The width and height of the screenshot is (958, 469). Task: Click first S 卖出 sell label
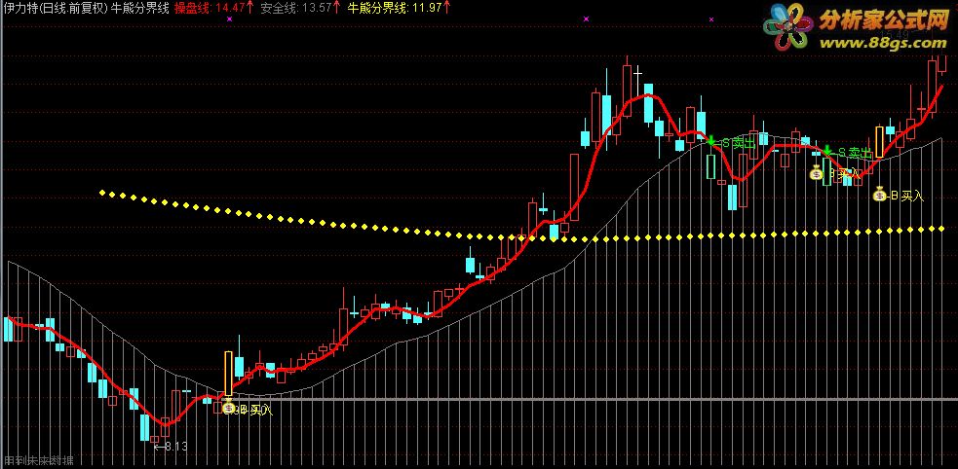pyautogui.click(x=739, y=144)
